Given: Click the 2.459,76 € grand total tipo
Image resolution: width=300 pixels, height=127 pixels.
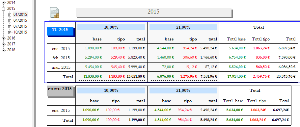Looking at the screenshot, I should [x=261, y=76].
